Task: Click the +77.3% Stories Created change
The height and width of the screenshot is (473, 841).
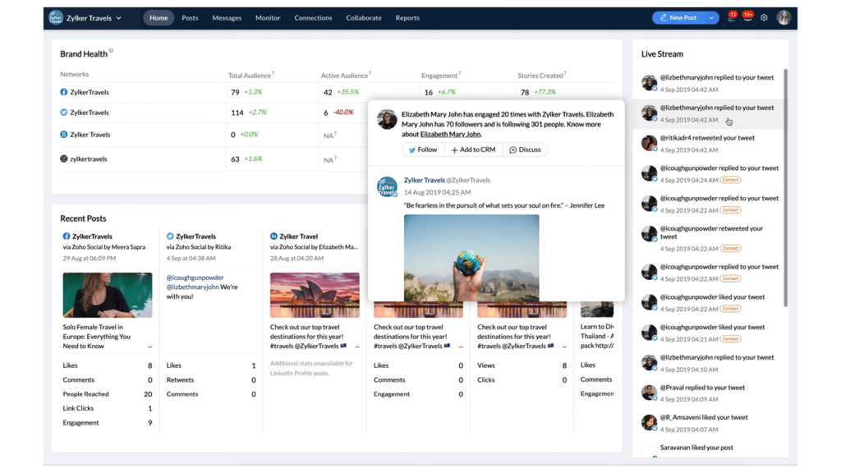Action: tap(545, 92)
